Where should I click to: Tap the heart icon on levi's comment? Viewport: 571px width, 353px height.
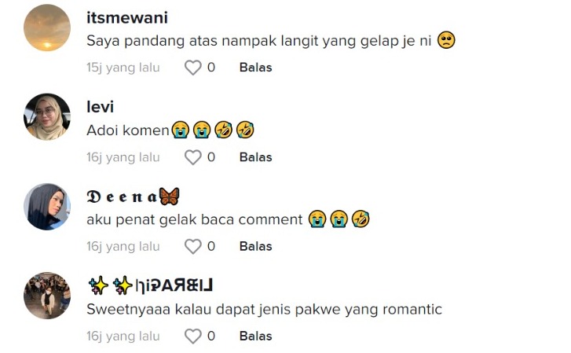(192, 158)
